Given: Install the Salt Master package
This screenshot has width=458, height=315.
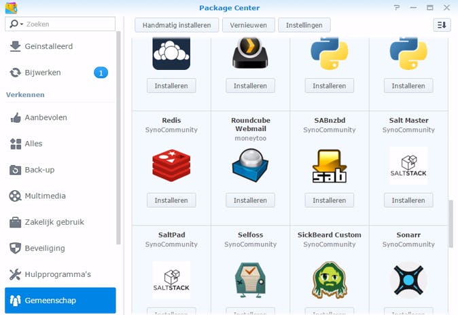Looking at the screenshot, I should tap(408, 200).
